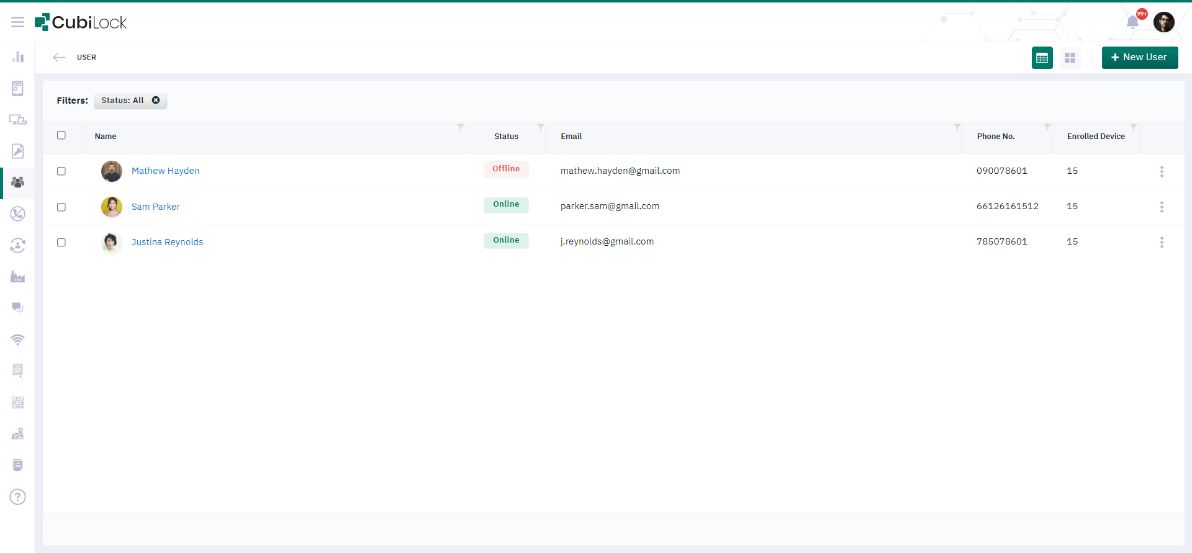Open the Wi-Fi section in sidebar
This screenshot has width=1192, height=553.
click(17, 339)
